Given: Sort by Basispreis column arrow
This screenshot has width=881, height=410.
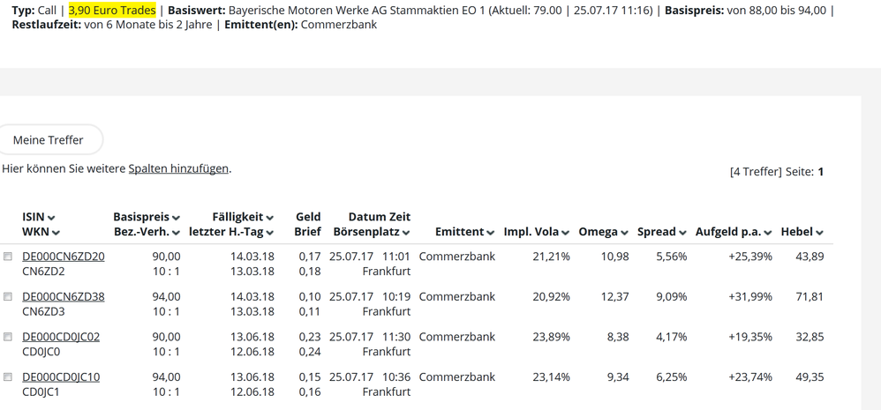Looking at the screenshot, I should point(177,218).
